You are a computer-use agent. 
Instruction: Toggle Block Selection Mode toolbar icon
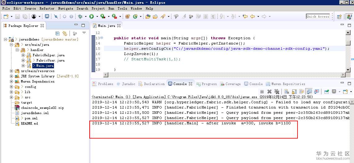point(205,16)
